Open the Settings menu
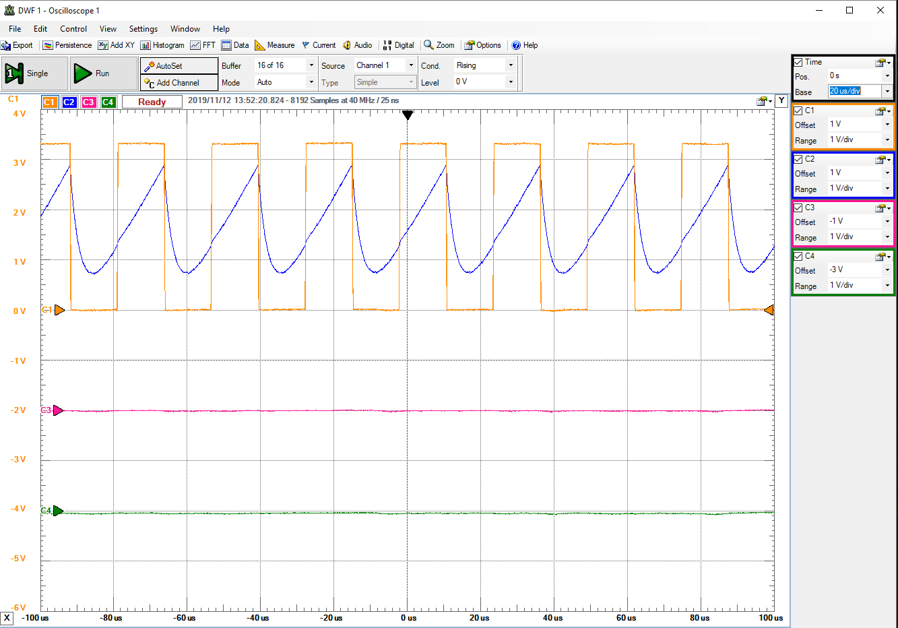Screen dimensions: 898x628 pos(143,29)
